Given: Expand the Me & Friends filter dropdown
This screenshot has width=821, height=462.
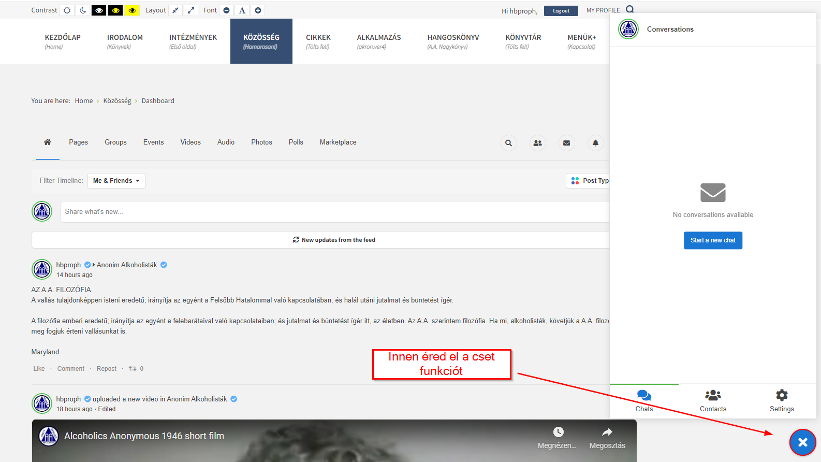Looking at the screenshot, I should pyautogui.click(x=116, y=181).
